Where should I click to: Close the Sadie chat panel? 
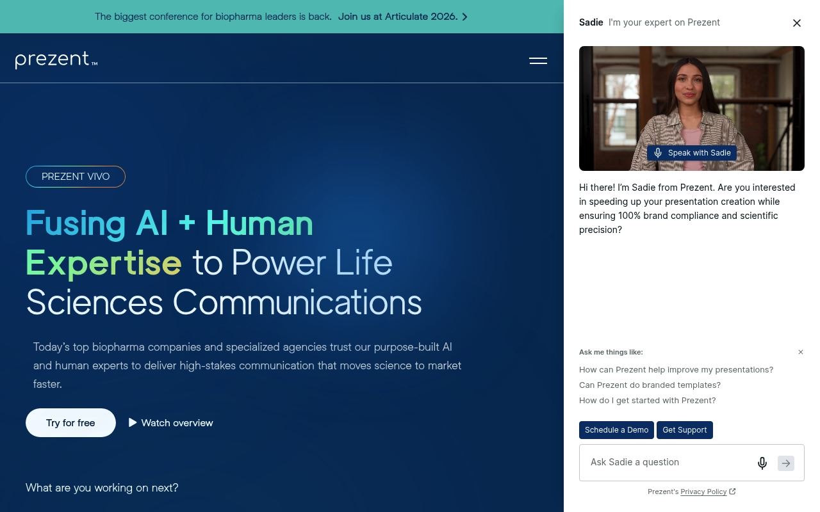(x=797, y=23)
